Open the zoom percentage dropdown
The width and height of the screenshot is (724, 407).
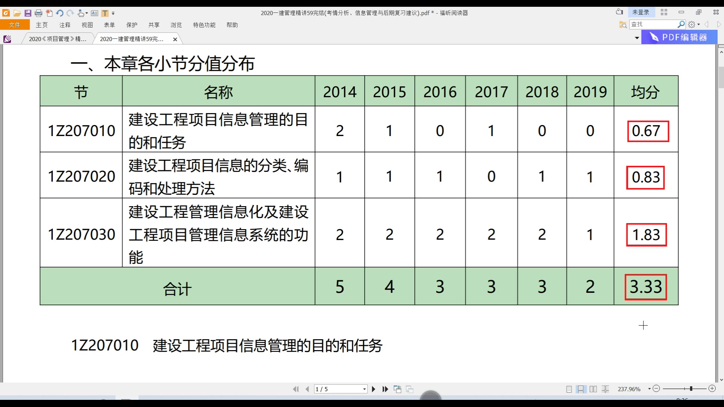pyautogui.click(x=649, y=389)
